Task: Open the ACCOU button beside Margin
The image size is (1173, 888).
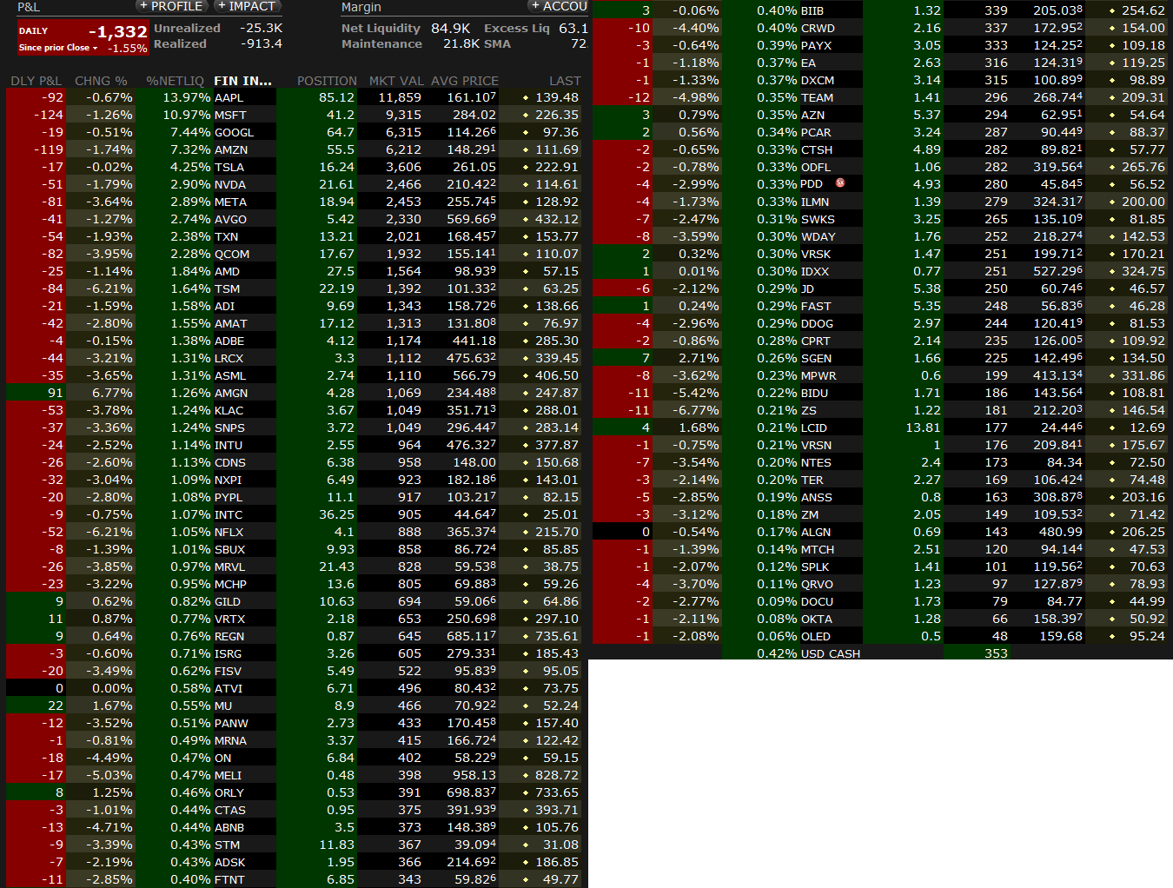Action: click(558, 6)
